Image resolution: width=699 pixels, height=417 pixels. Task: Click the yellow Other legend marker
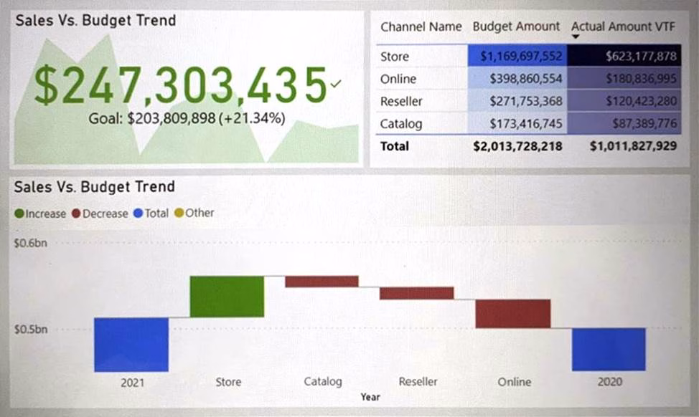click(179, 214)
